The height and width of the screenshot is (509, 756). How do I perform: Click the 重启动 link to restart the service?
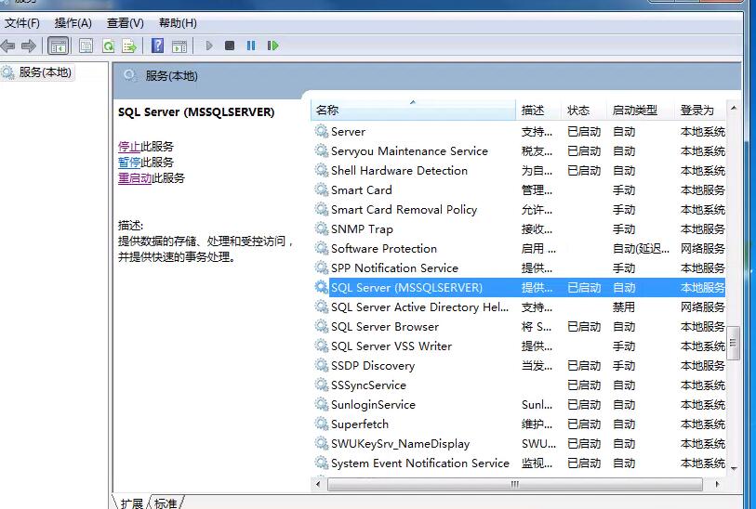(x=135, y=178)
